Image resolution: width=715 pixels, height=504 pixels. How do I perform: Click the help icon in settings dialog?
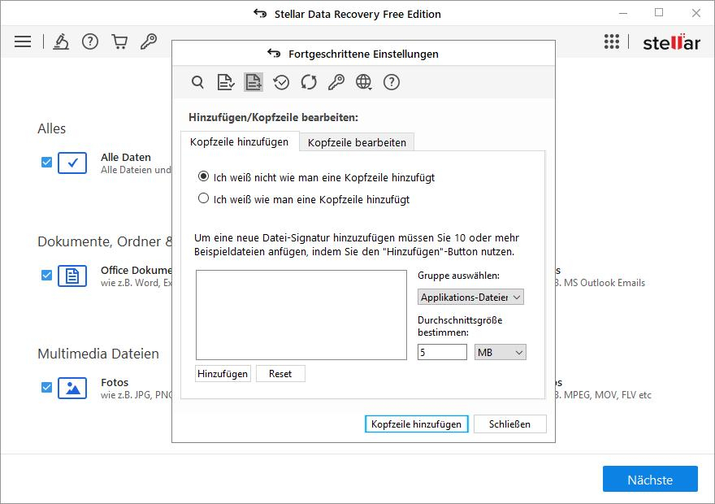392,82
